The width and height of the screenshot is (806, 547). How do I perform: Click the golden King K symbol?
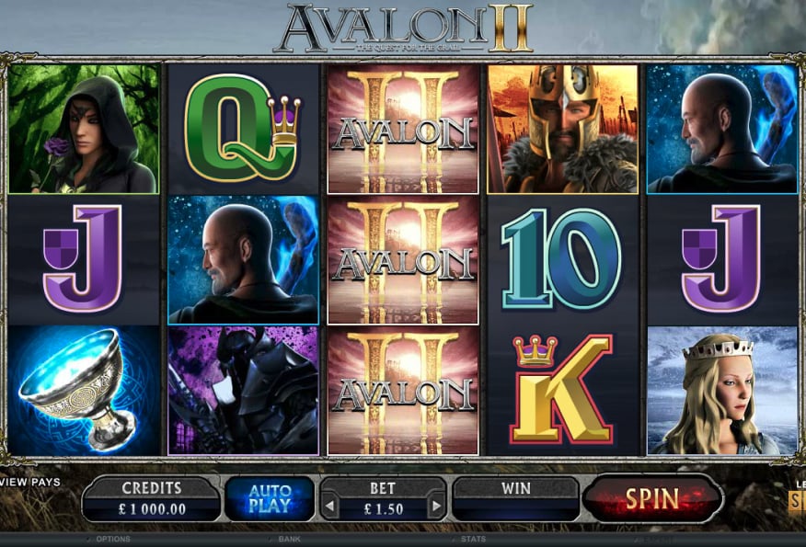coord(562,390)
